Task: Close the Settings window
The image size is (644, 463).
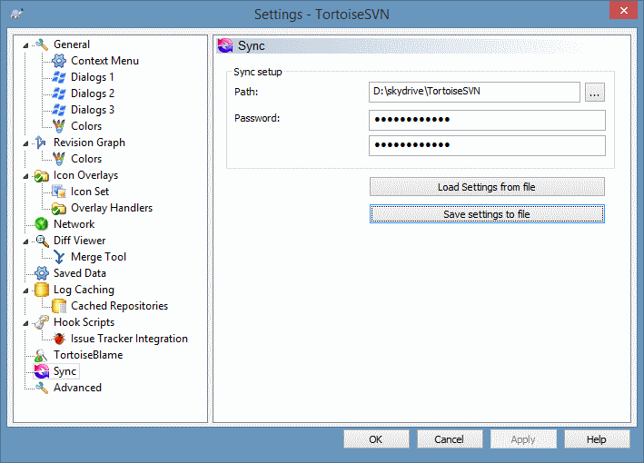Action: 623,10
